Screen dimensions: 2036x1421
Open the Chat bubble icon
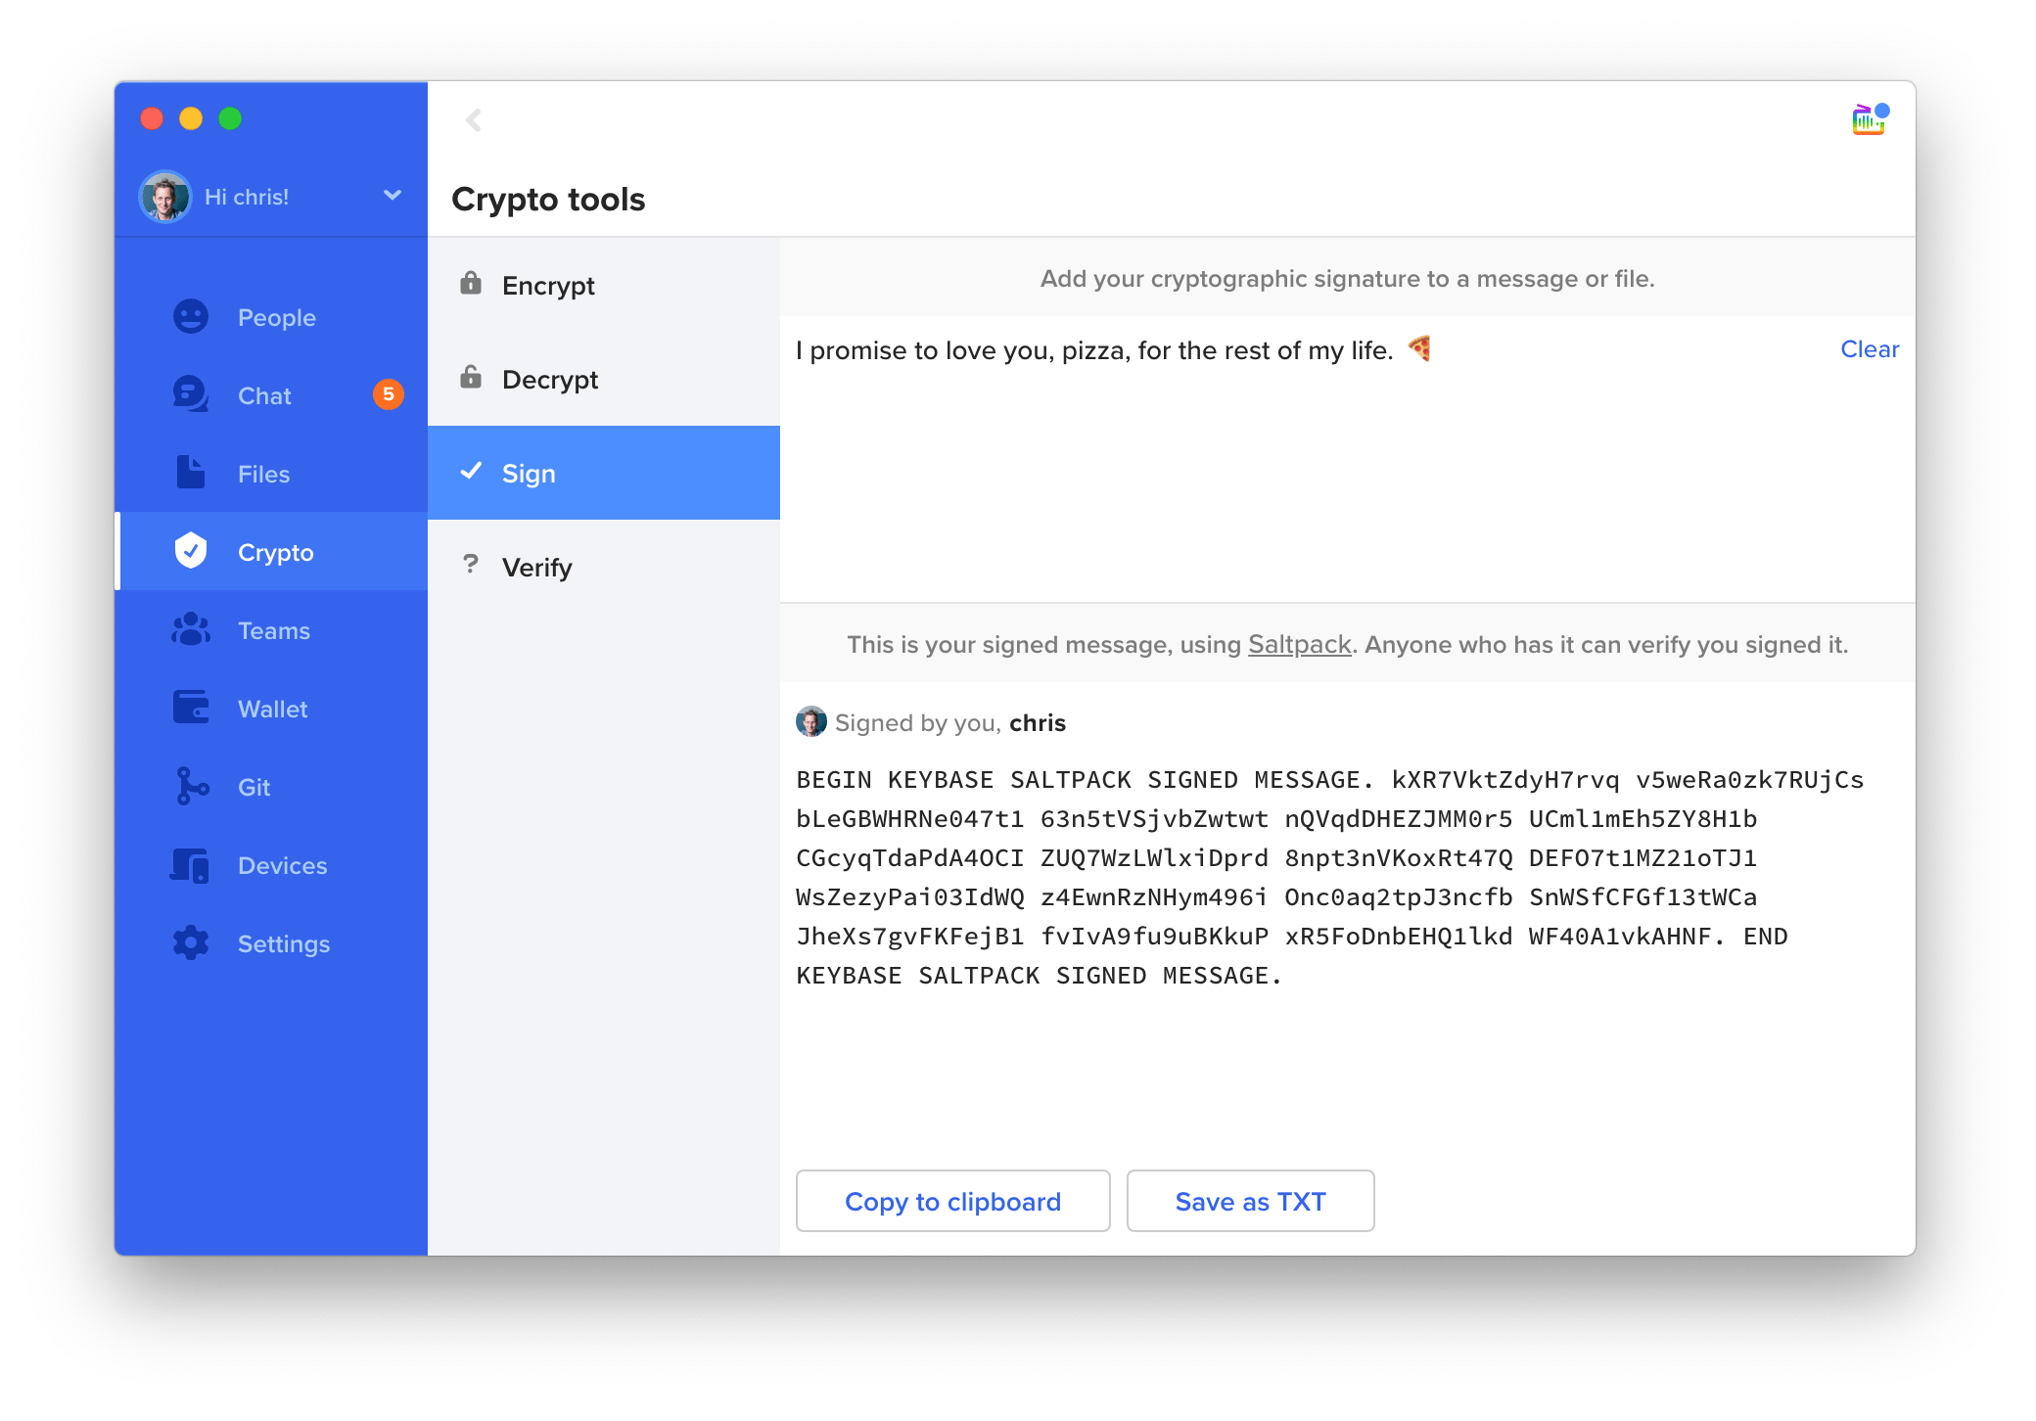(x=191, y=394)
